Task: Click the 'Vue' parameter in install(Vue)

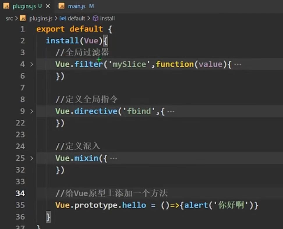Action: [91, 41]
